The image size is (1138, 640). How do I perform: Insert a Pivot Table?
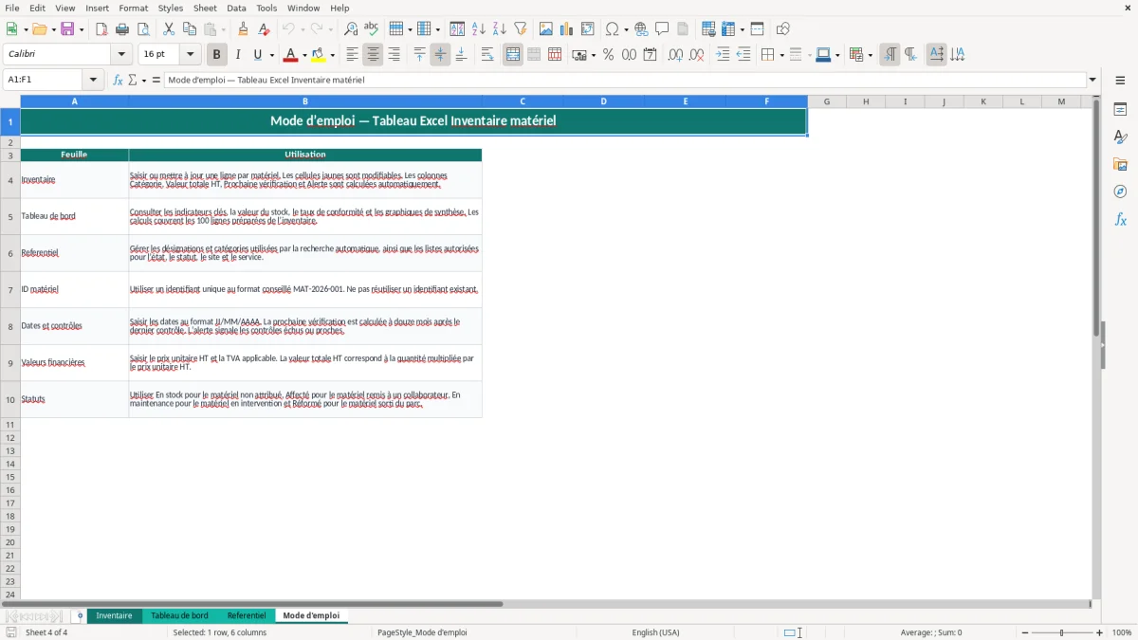coord(588,29)
